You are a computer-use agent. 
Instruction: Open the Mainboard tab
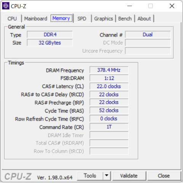coord(36,19)
